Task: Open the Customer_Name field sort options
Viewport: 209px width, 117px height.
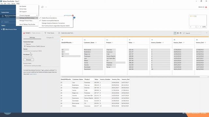Action: (x=96, y=43)
